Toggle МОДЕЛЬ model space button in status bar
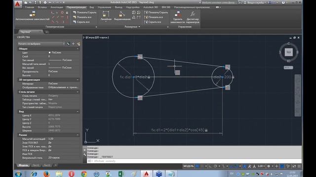The height and width of the screenshot is (177, 316). (189, 166)
